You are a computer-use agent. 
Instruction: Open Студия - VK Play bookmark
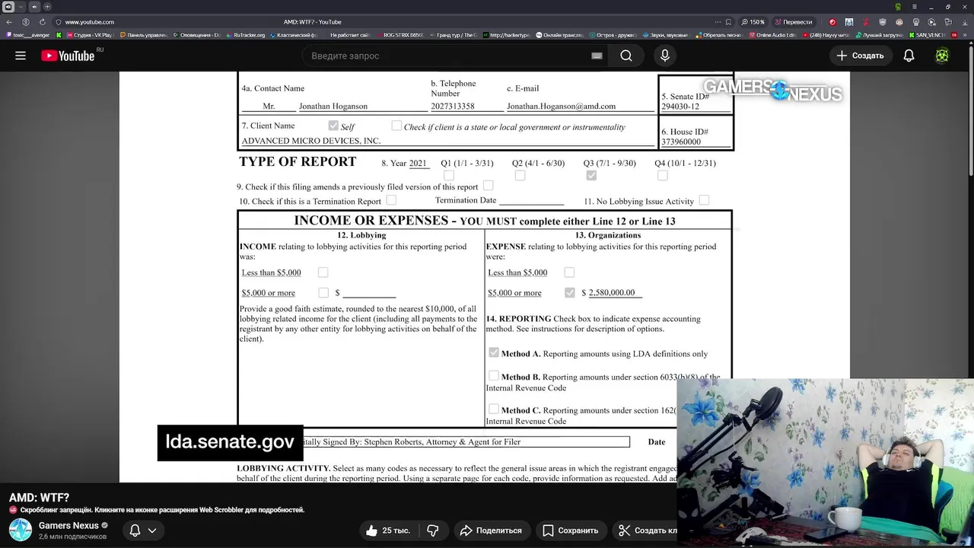[x=89, y=35]
